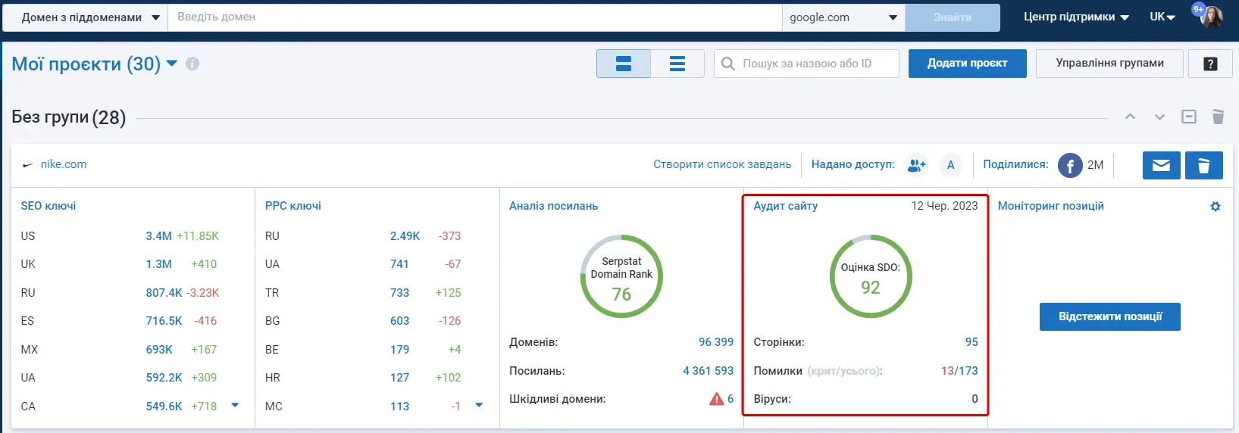Screen dimensions: 1239x433
Task: Open the Центр підтримки menu
Action: pyautogui.click(x=1076, y=17)
